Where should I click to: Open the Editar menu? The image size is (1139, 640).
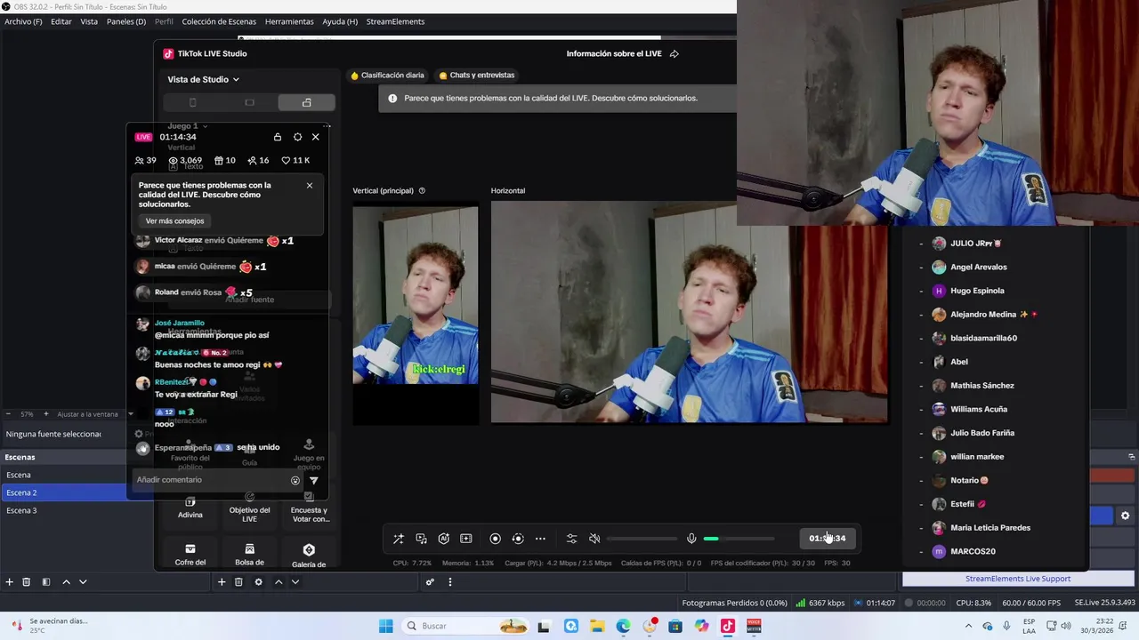pos(61,21)
